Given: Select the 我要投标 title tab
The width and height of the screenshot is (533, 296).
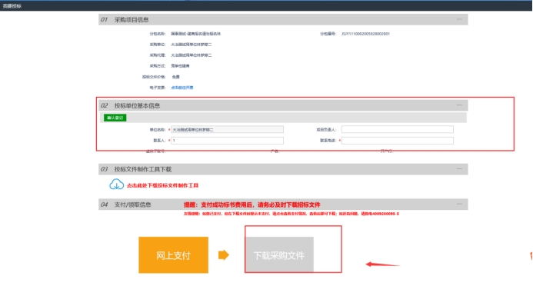Looking at the screenshot, I should click(x=12, y=6).
